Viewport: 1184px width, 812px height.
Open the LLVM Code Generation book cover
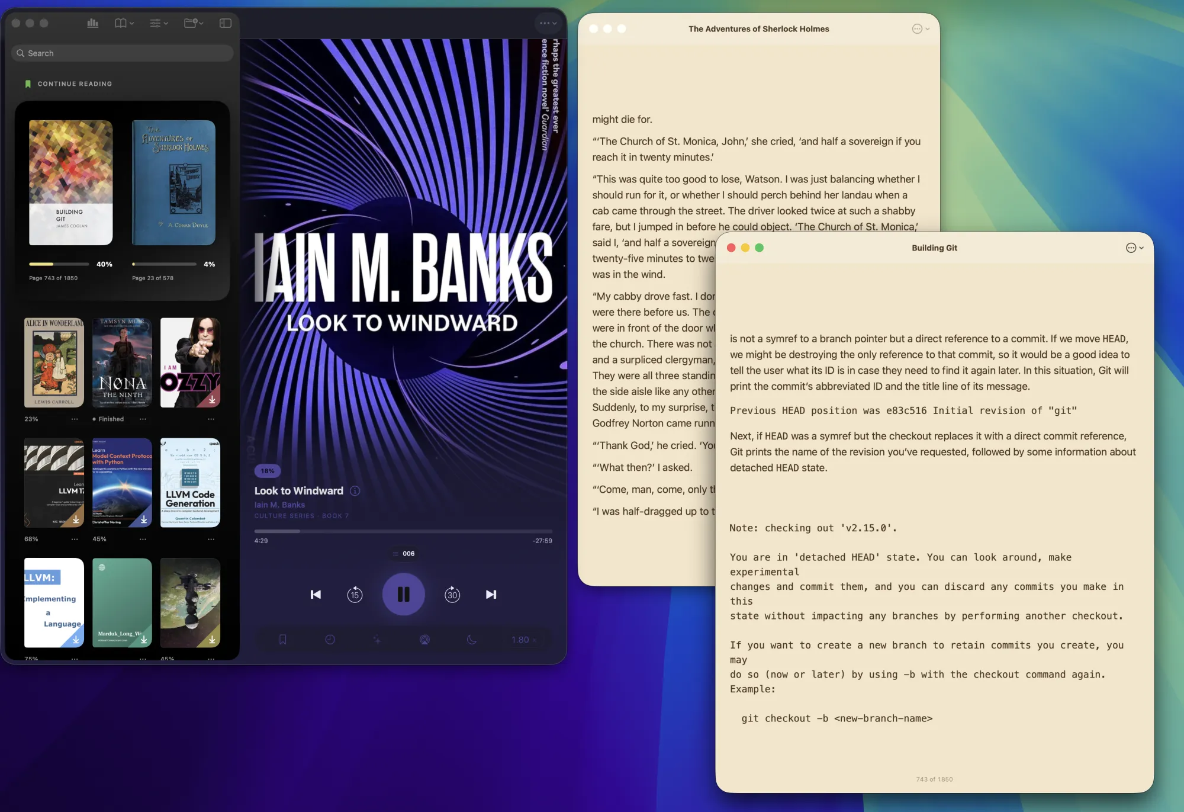(x=190, y=483)
